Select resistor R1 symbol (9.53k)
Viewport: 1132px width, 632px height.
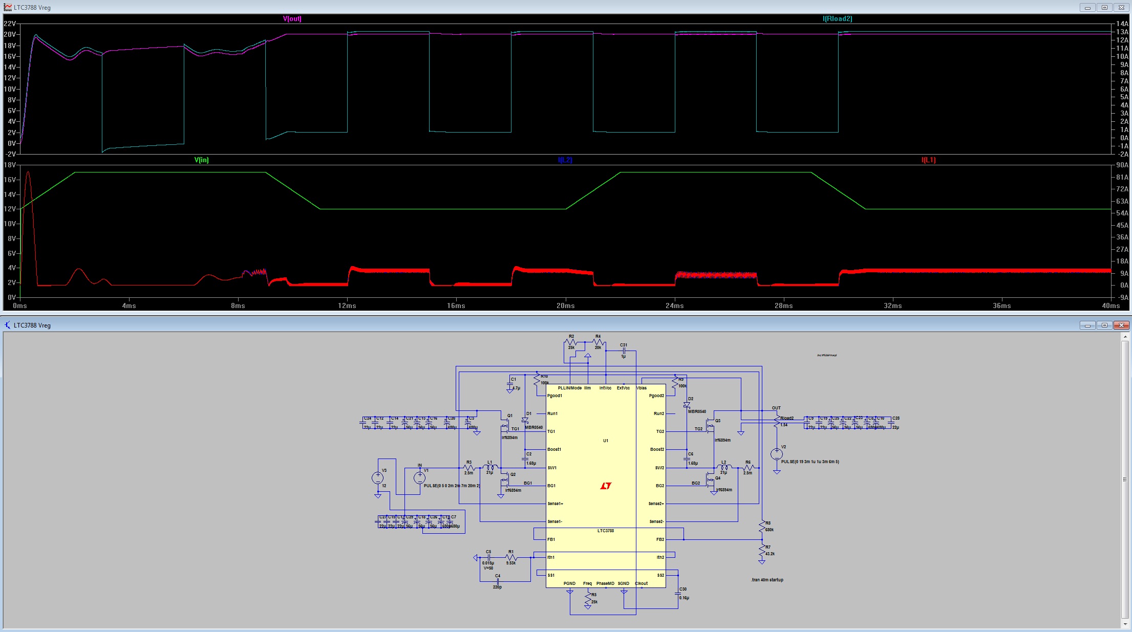(x=511, y=558)
